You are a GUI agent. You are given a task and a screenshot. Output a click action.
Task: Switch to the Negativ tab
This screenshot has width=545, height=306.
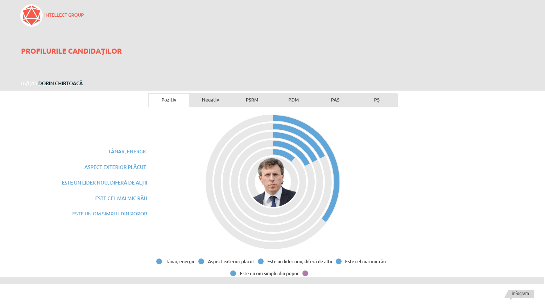[210, 100]
